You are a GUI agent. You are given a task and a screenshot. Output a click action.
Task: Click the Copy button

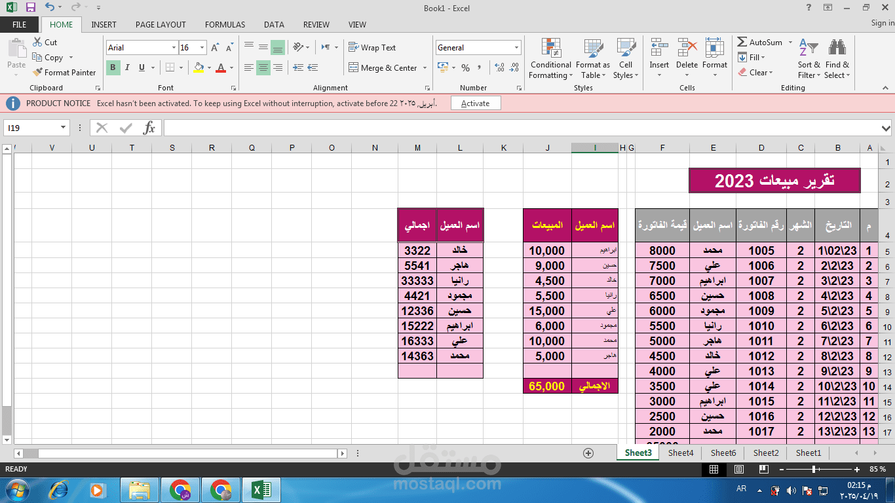coord(48,58)
